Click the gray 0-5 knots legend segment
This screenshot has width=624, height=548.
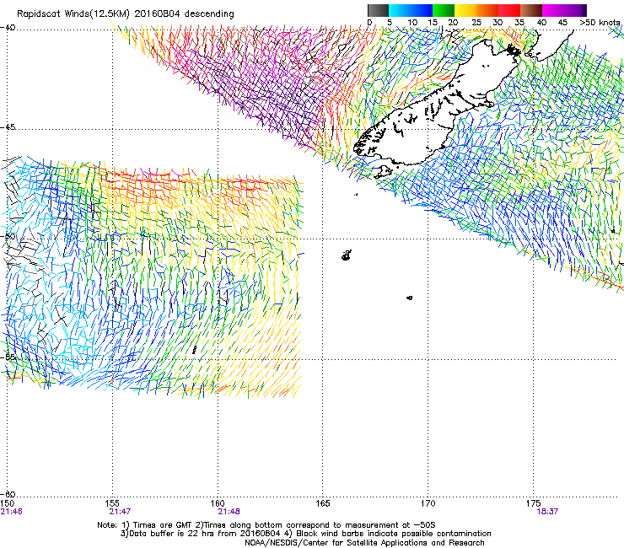(378, 10)
